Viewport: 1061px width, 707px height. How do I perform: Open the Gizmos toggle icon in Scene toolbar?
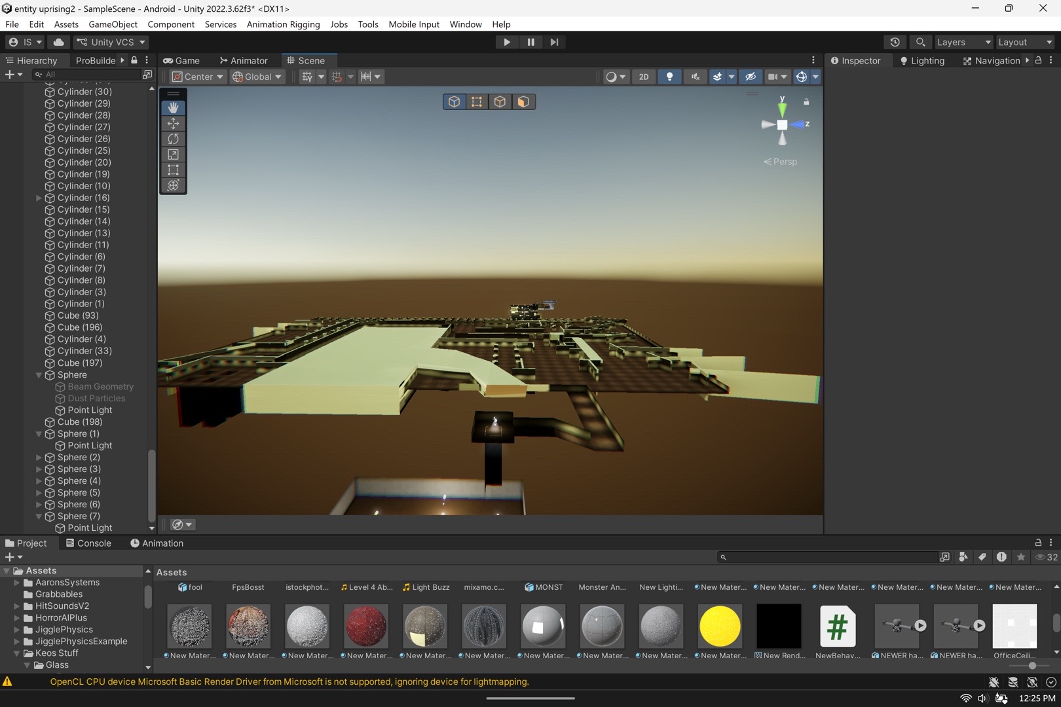click(x=801, y=77)
